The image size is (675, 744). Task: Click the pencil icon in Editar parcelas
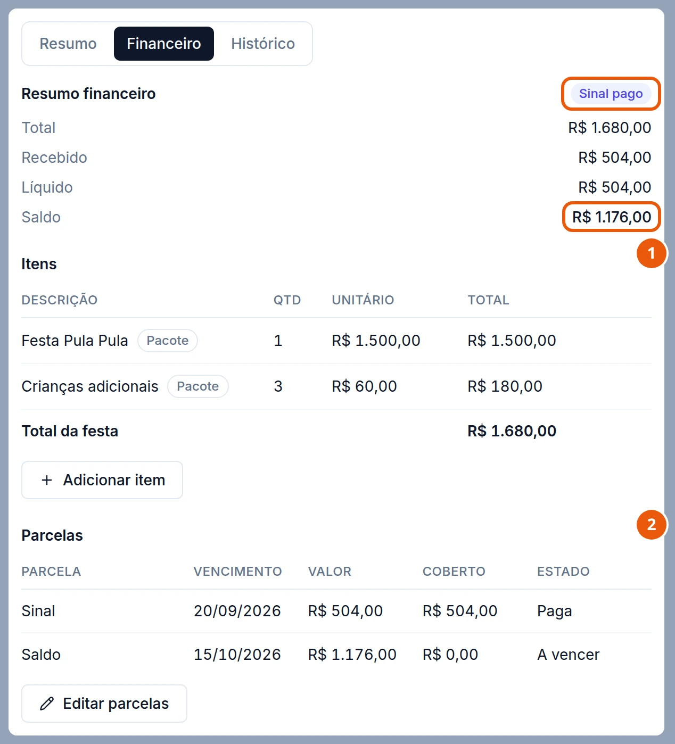tap(47, 704)
